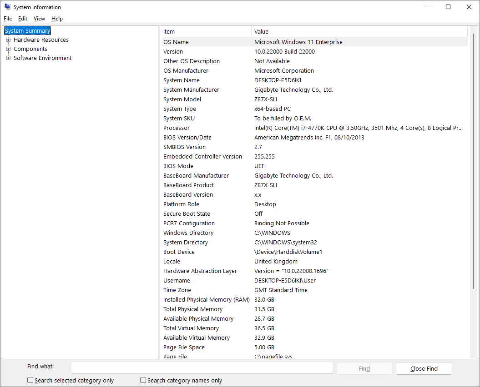Click the Locale row label
The image size is (480, 387).
[172, 261]
